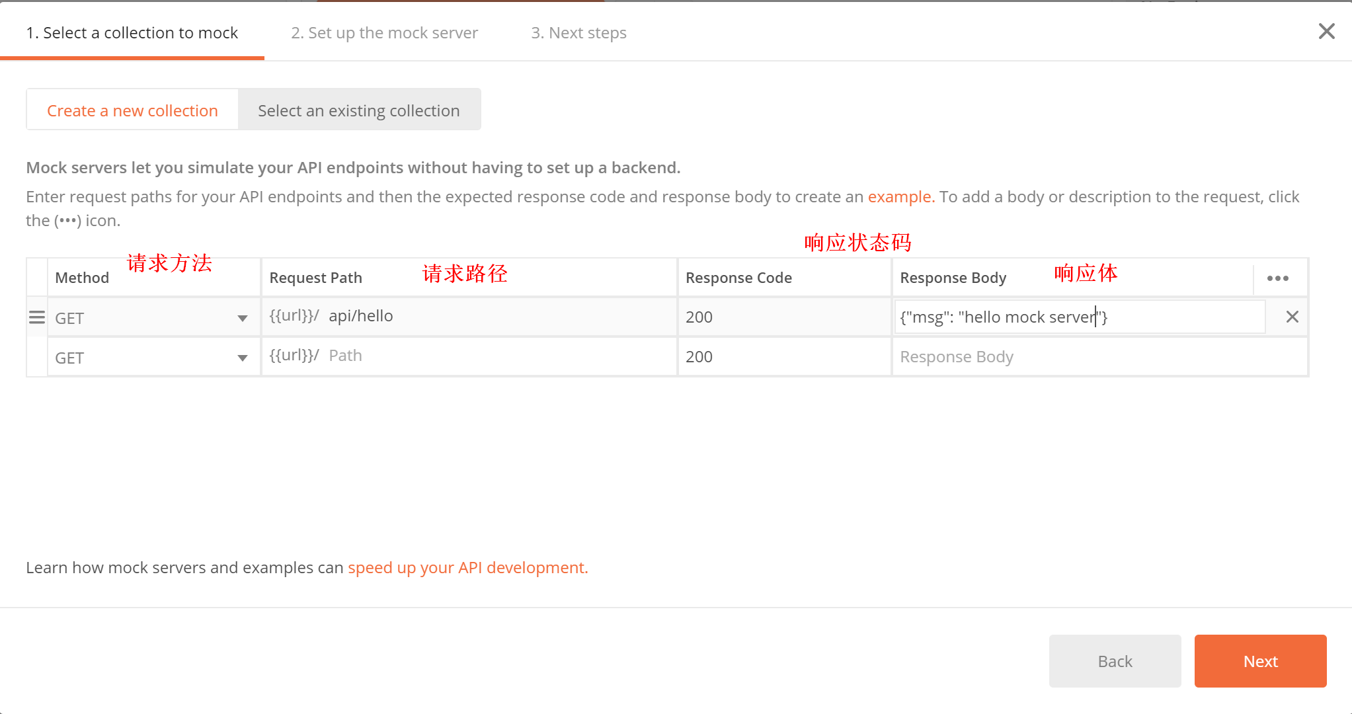
Task: Open the Next steps tab
Action: pos(578,33)
